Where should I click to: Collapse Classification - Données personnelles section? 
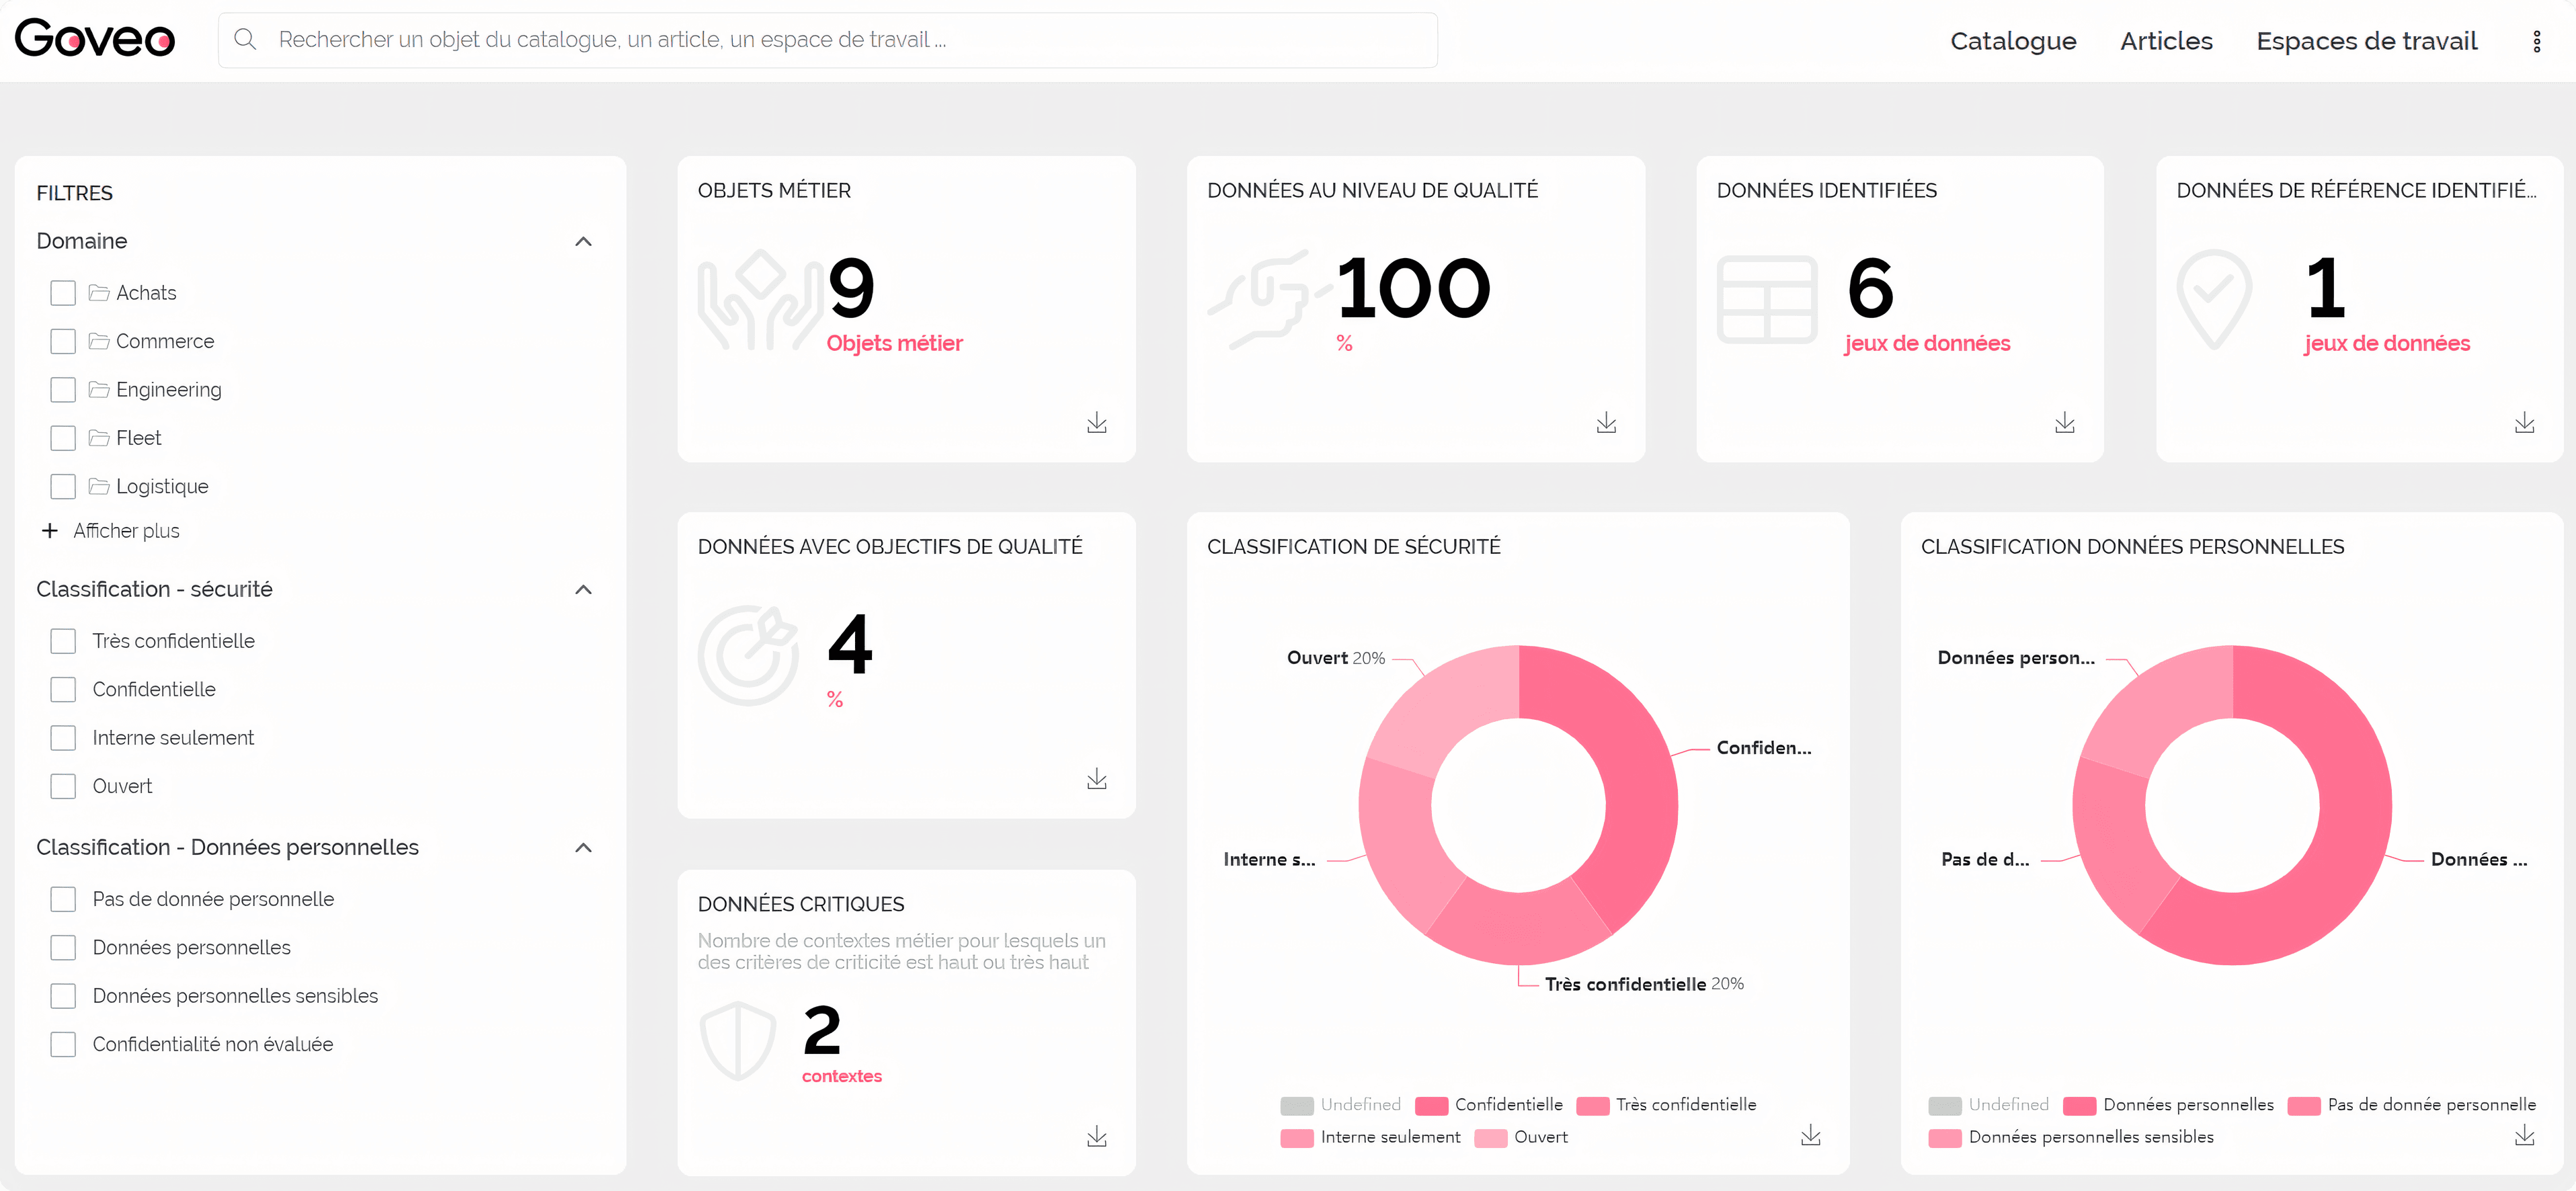[x=584, y=847]
